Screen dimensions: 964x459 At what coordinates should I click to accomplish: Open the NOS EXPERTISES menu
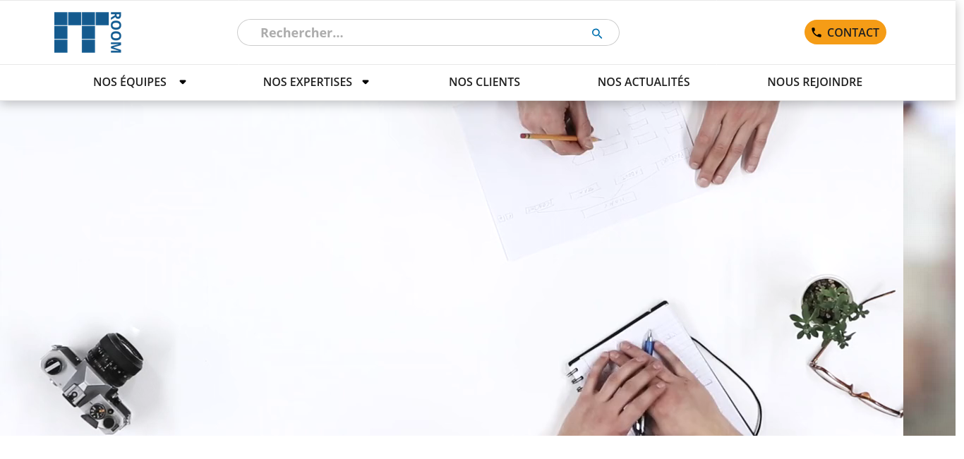(308, 82)
